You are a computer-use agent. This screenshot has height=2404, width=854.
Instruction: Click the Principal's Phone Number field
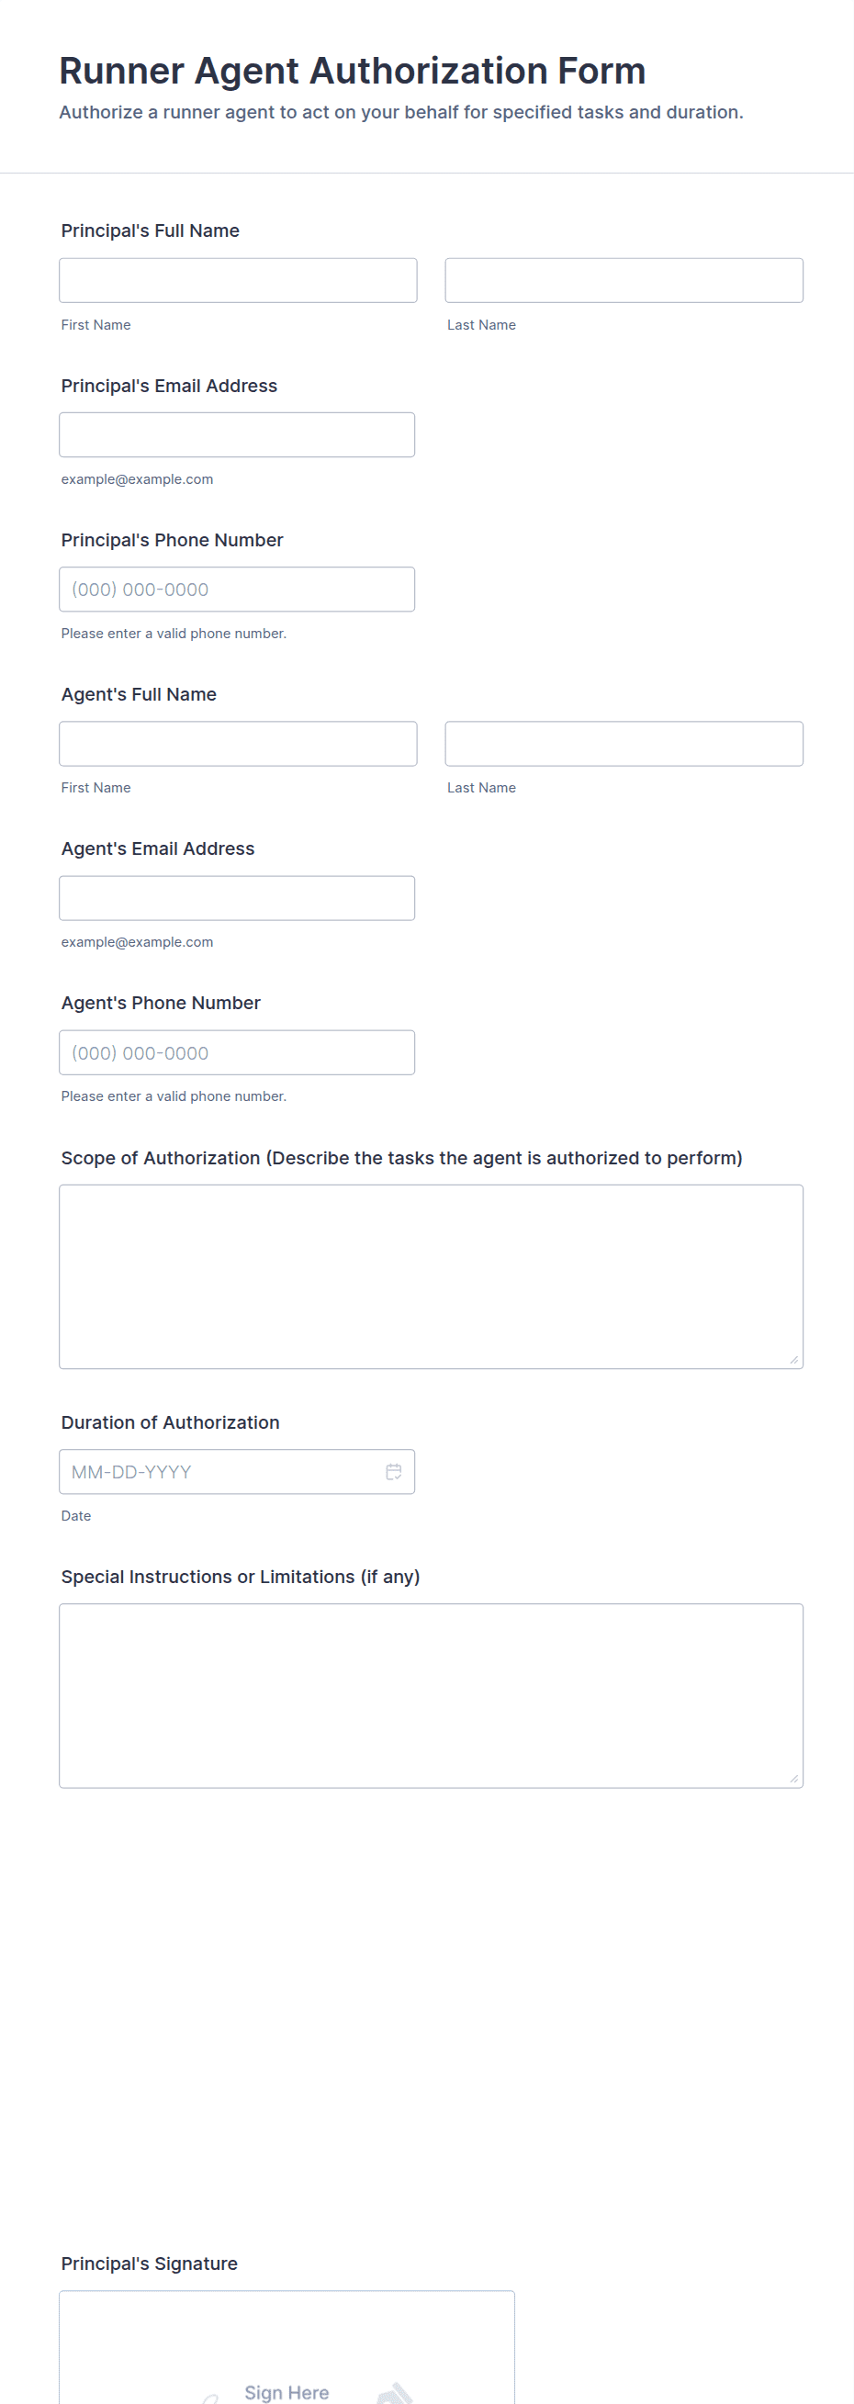[x=237, y=589]
